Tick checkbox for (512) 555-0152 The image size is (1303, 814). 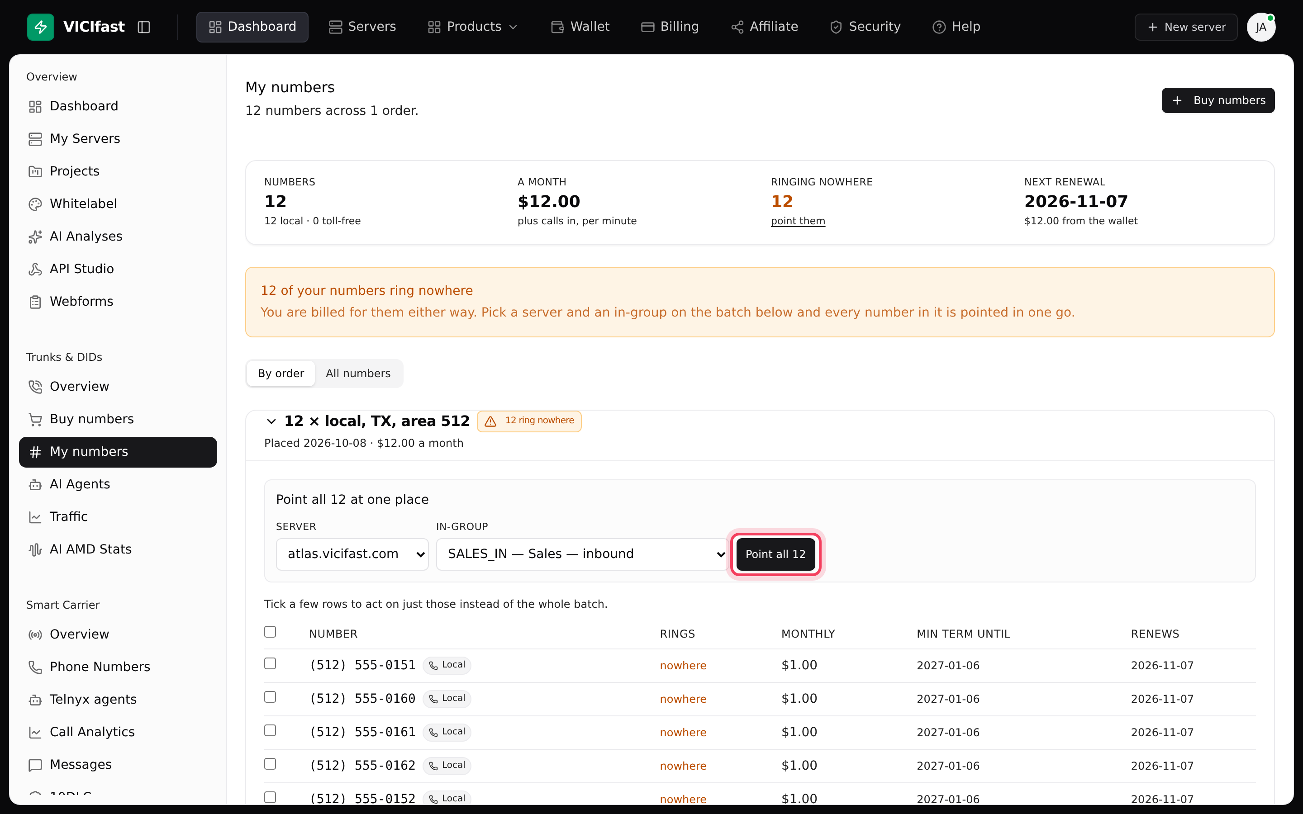pos(270,797)
